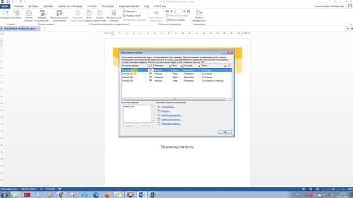The width and height of the screenshot is (353, 198).
Task: Click text 'За доклад на тему:' in document
Action: coord(178,147)
